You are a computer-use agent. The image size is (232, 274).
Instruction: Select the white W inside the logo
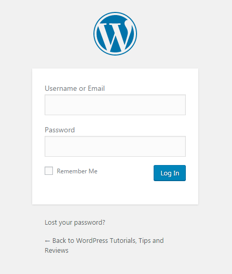(x=115, y=35)
